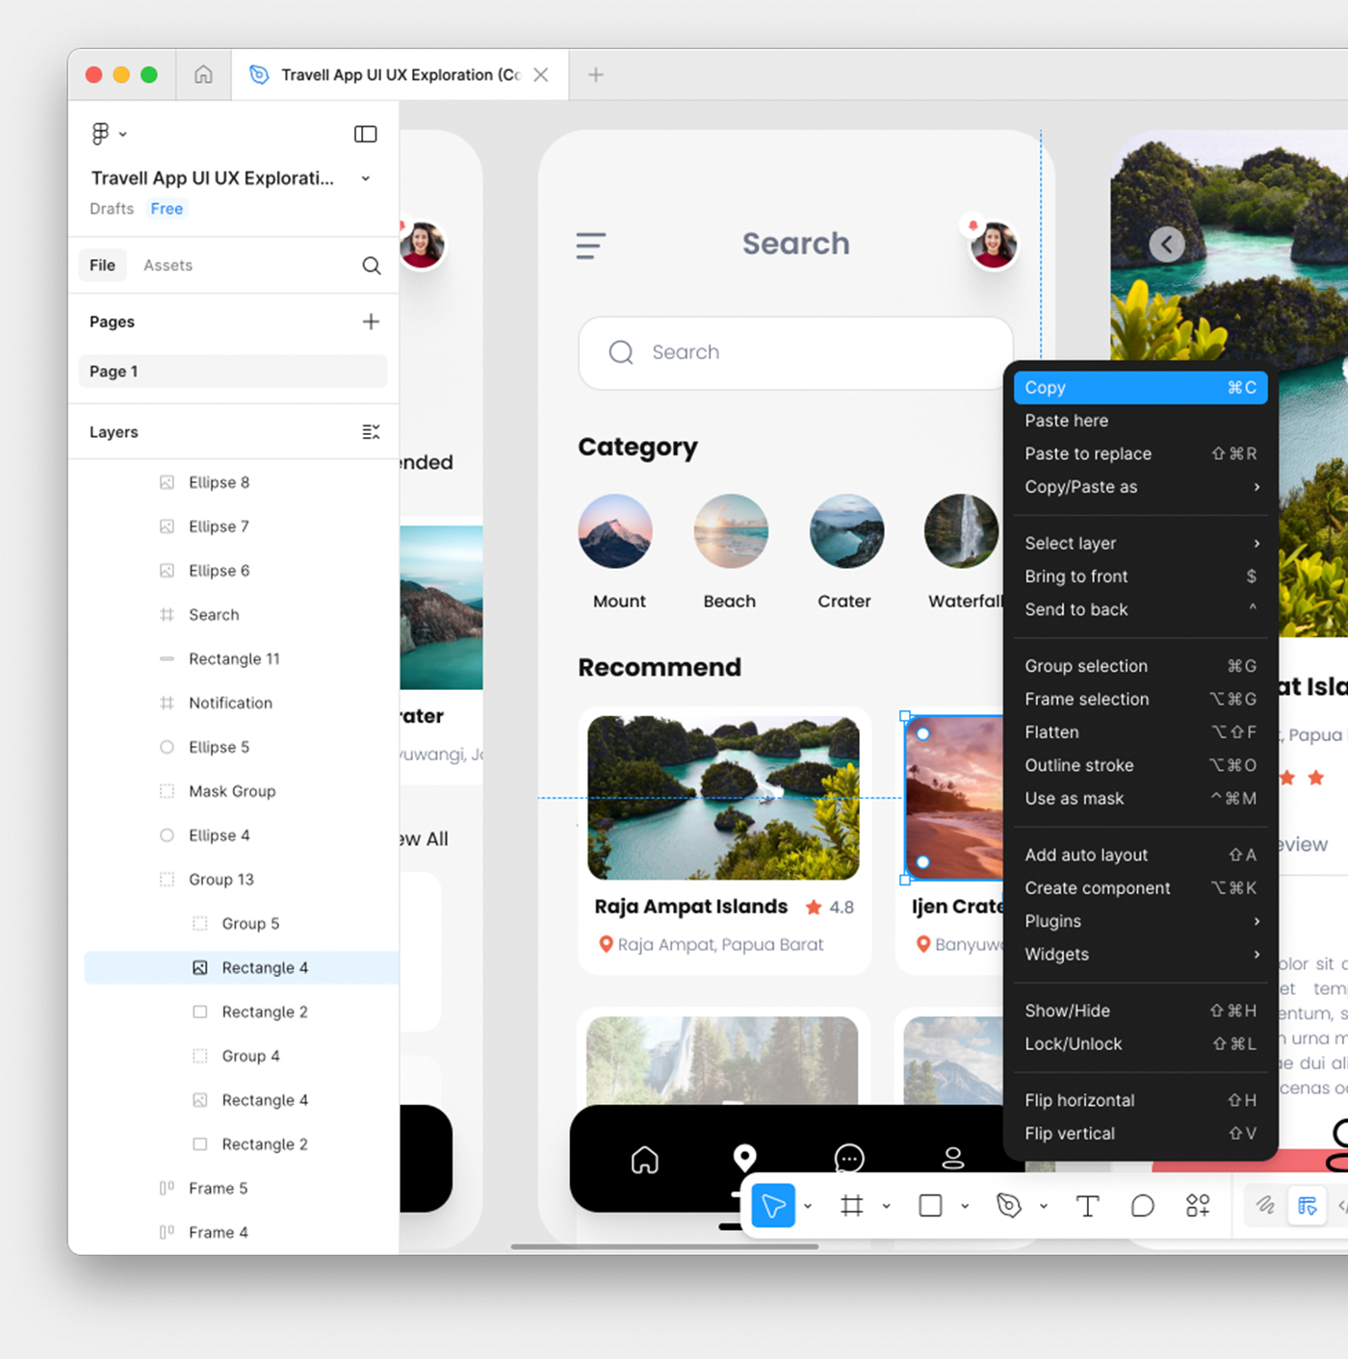
Task: Select the Comment tool
Action: (1143, 1206)
